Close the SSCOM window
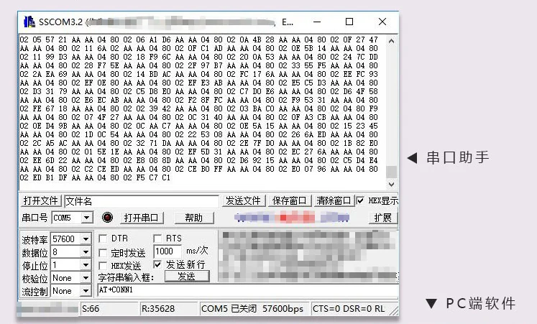 [382, 22]
